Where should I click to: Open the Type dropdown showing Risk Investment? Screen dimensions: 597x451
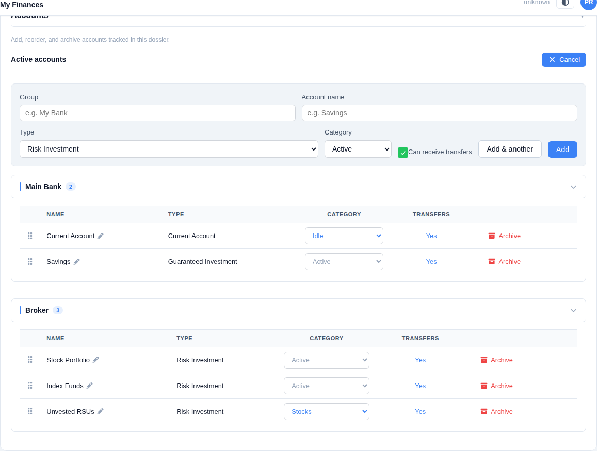tap(169, 149)
